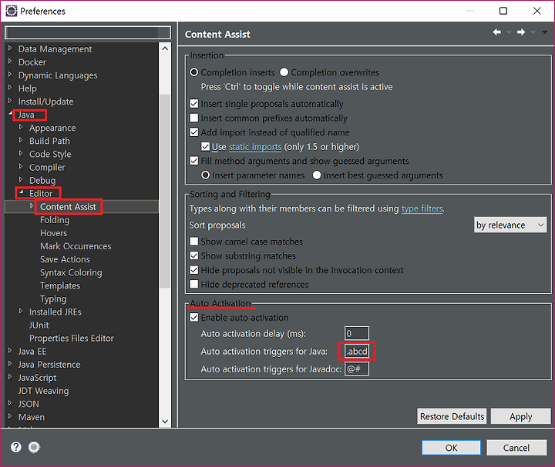
Task: Open the Back history dropdown arrow
Action: click(509, 32)
